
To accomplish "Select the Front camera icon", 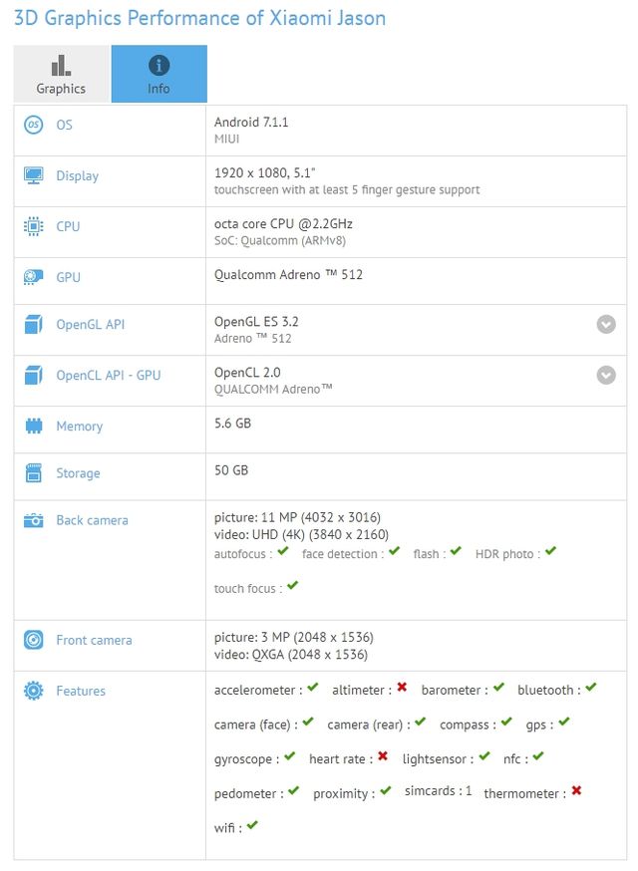I will tap(34, 640).
